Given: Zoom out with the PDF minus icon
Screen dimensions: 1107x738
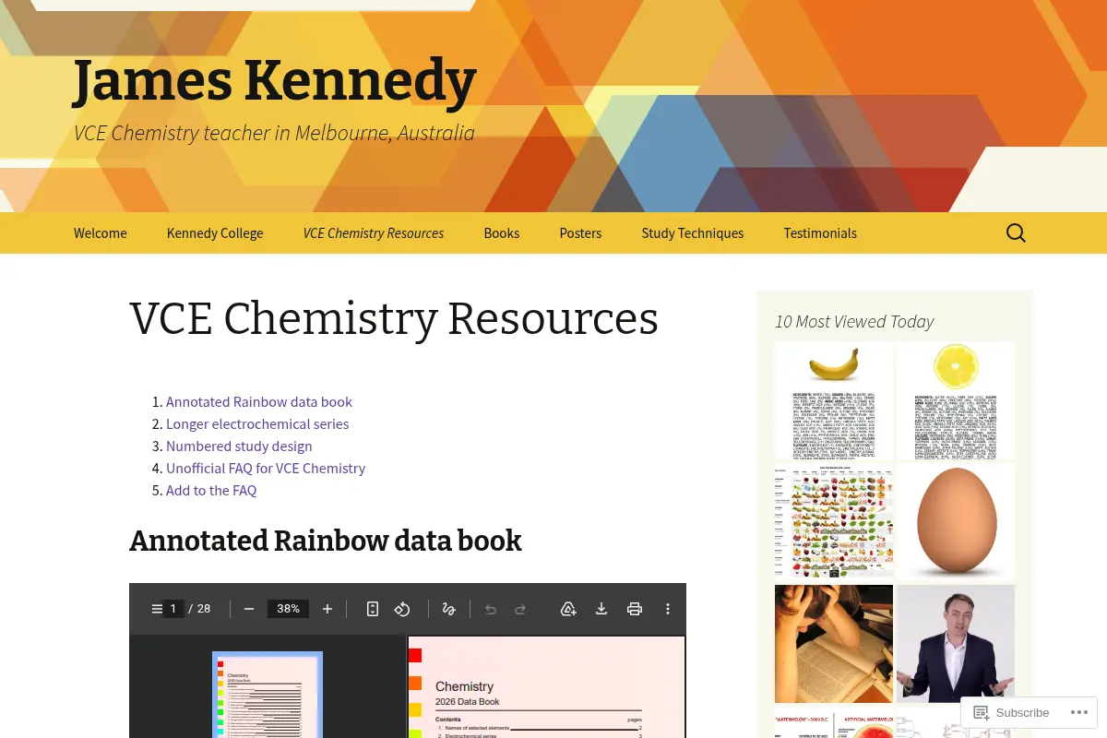Looking at the screenshot, I should 249,609.
